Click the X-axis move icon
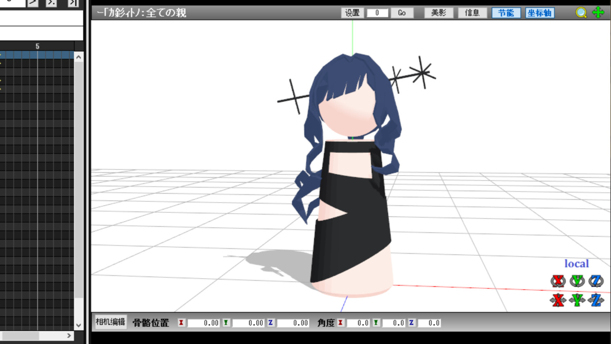 coord(558,300)
